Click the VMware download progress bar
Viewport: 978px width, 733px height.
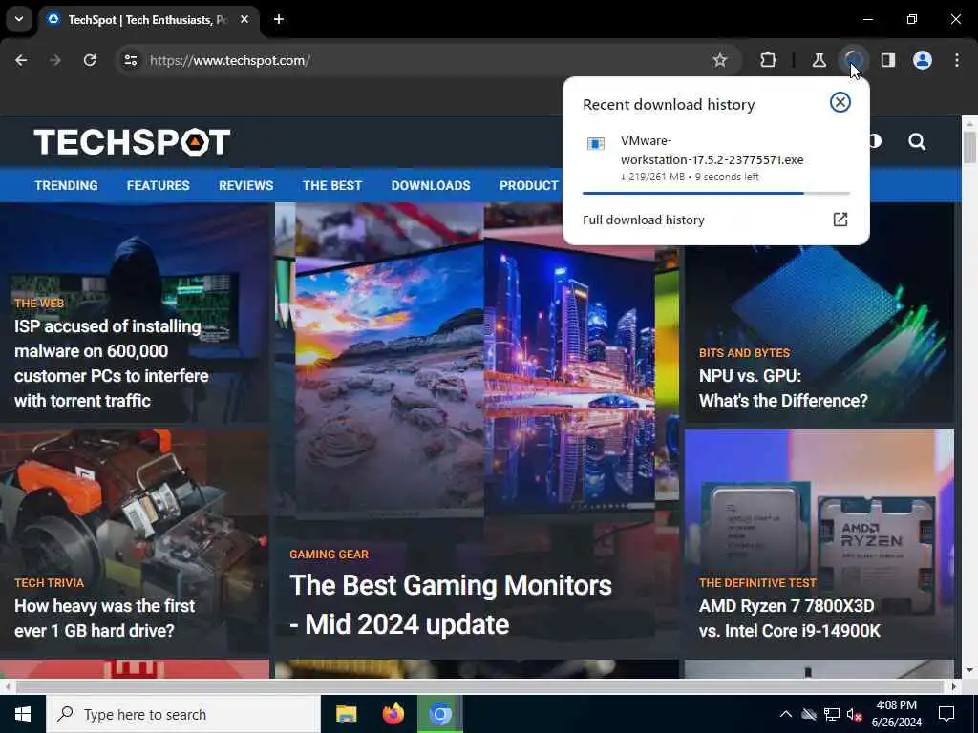coord(716,193)
